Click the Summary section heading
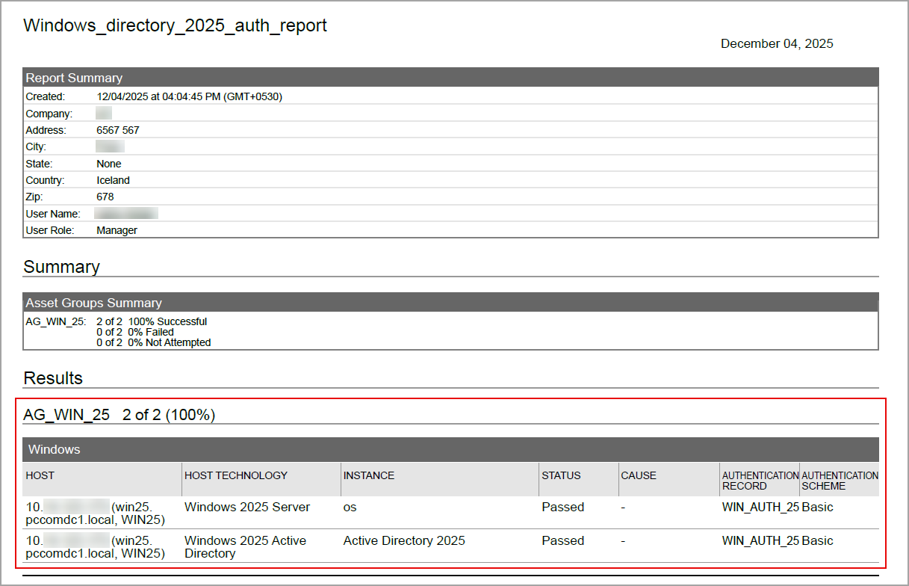 (62, 267)
